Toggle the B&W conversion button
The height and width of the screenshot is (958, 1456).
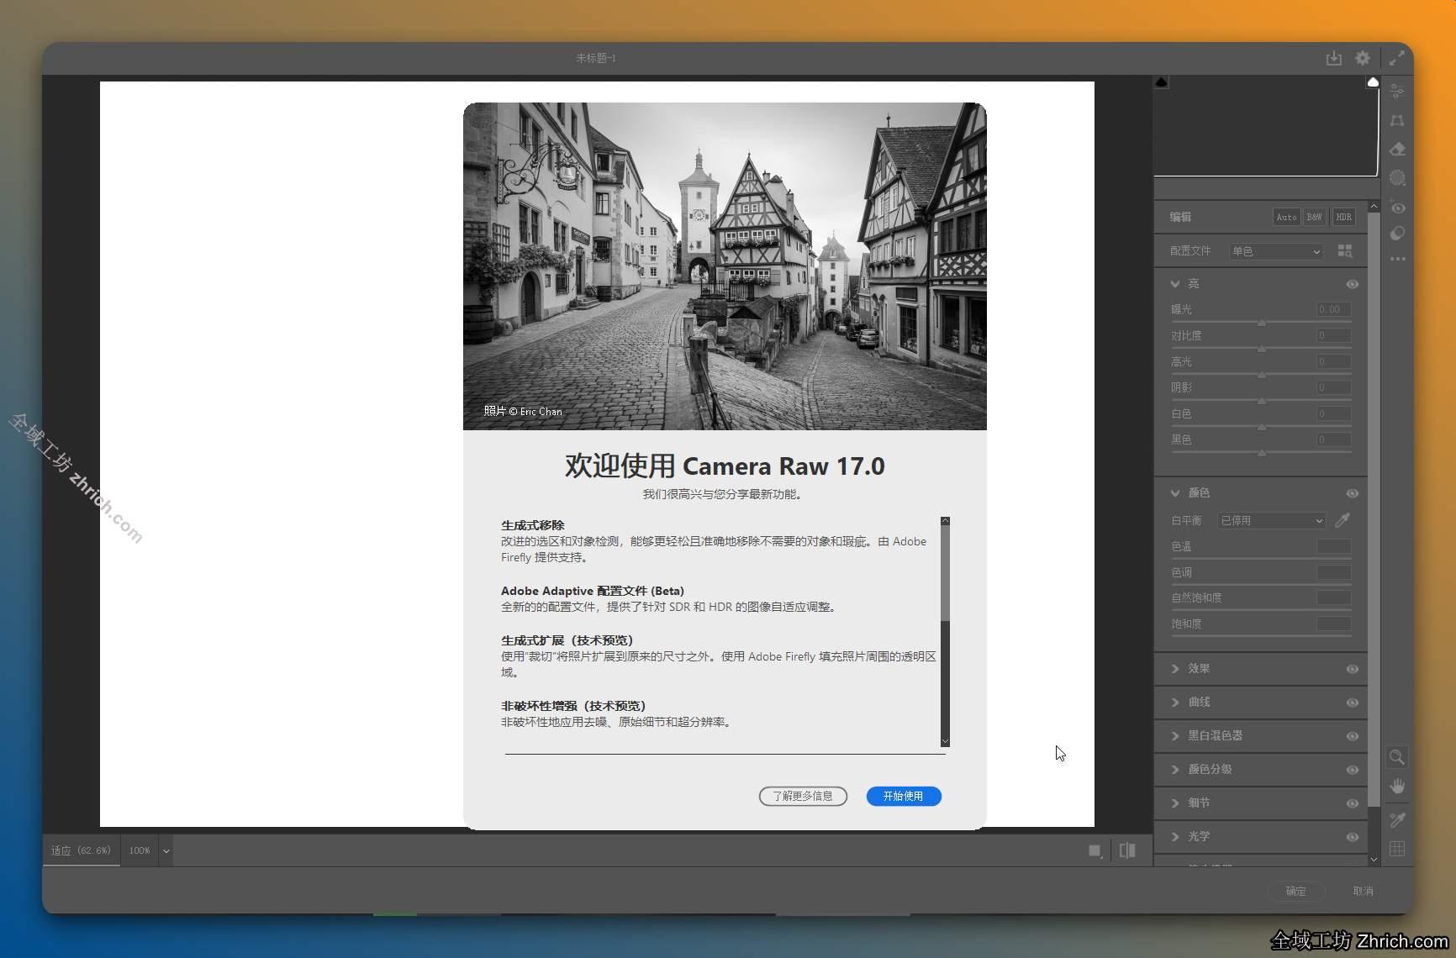click(x=1314, y=217)
